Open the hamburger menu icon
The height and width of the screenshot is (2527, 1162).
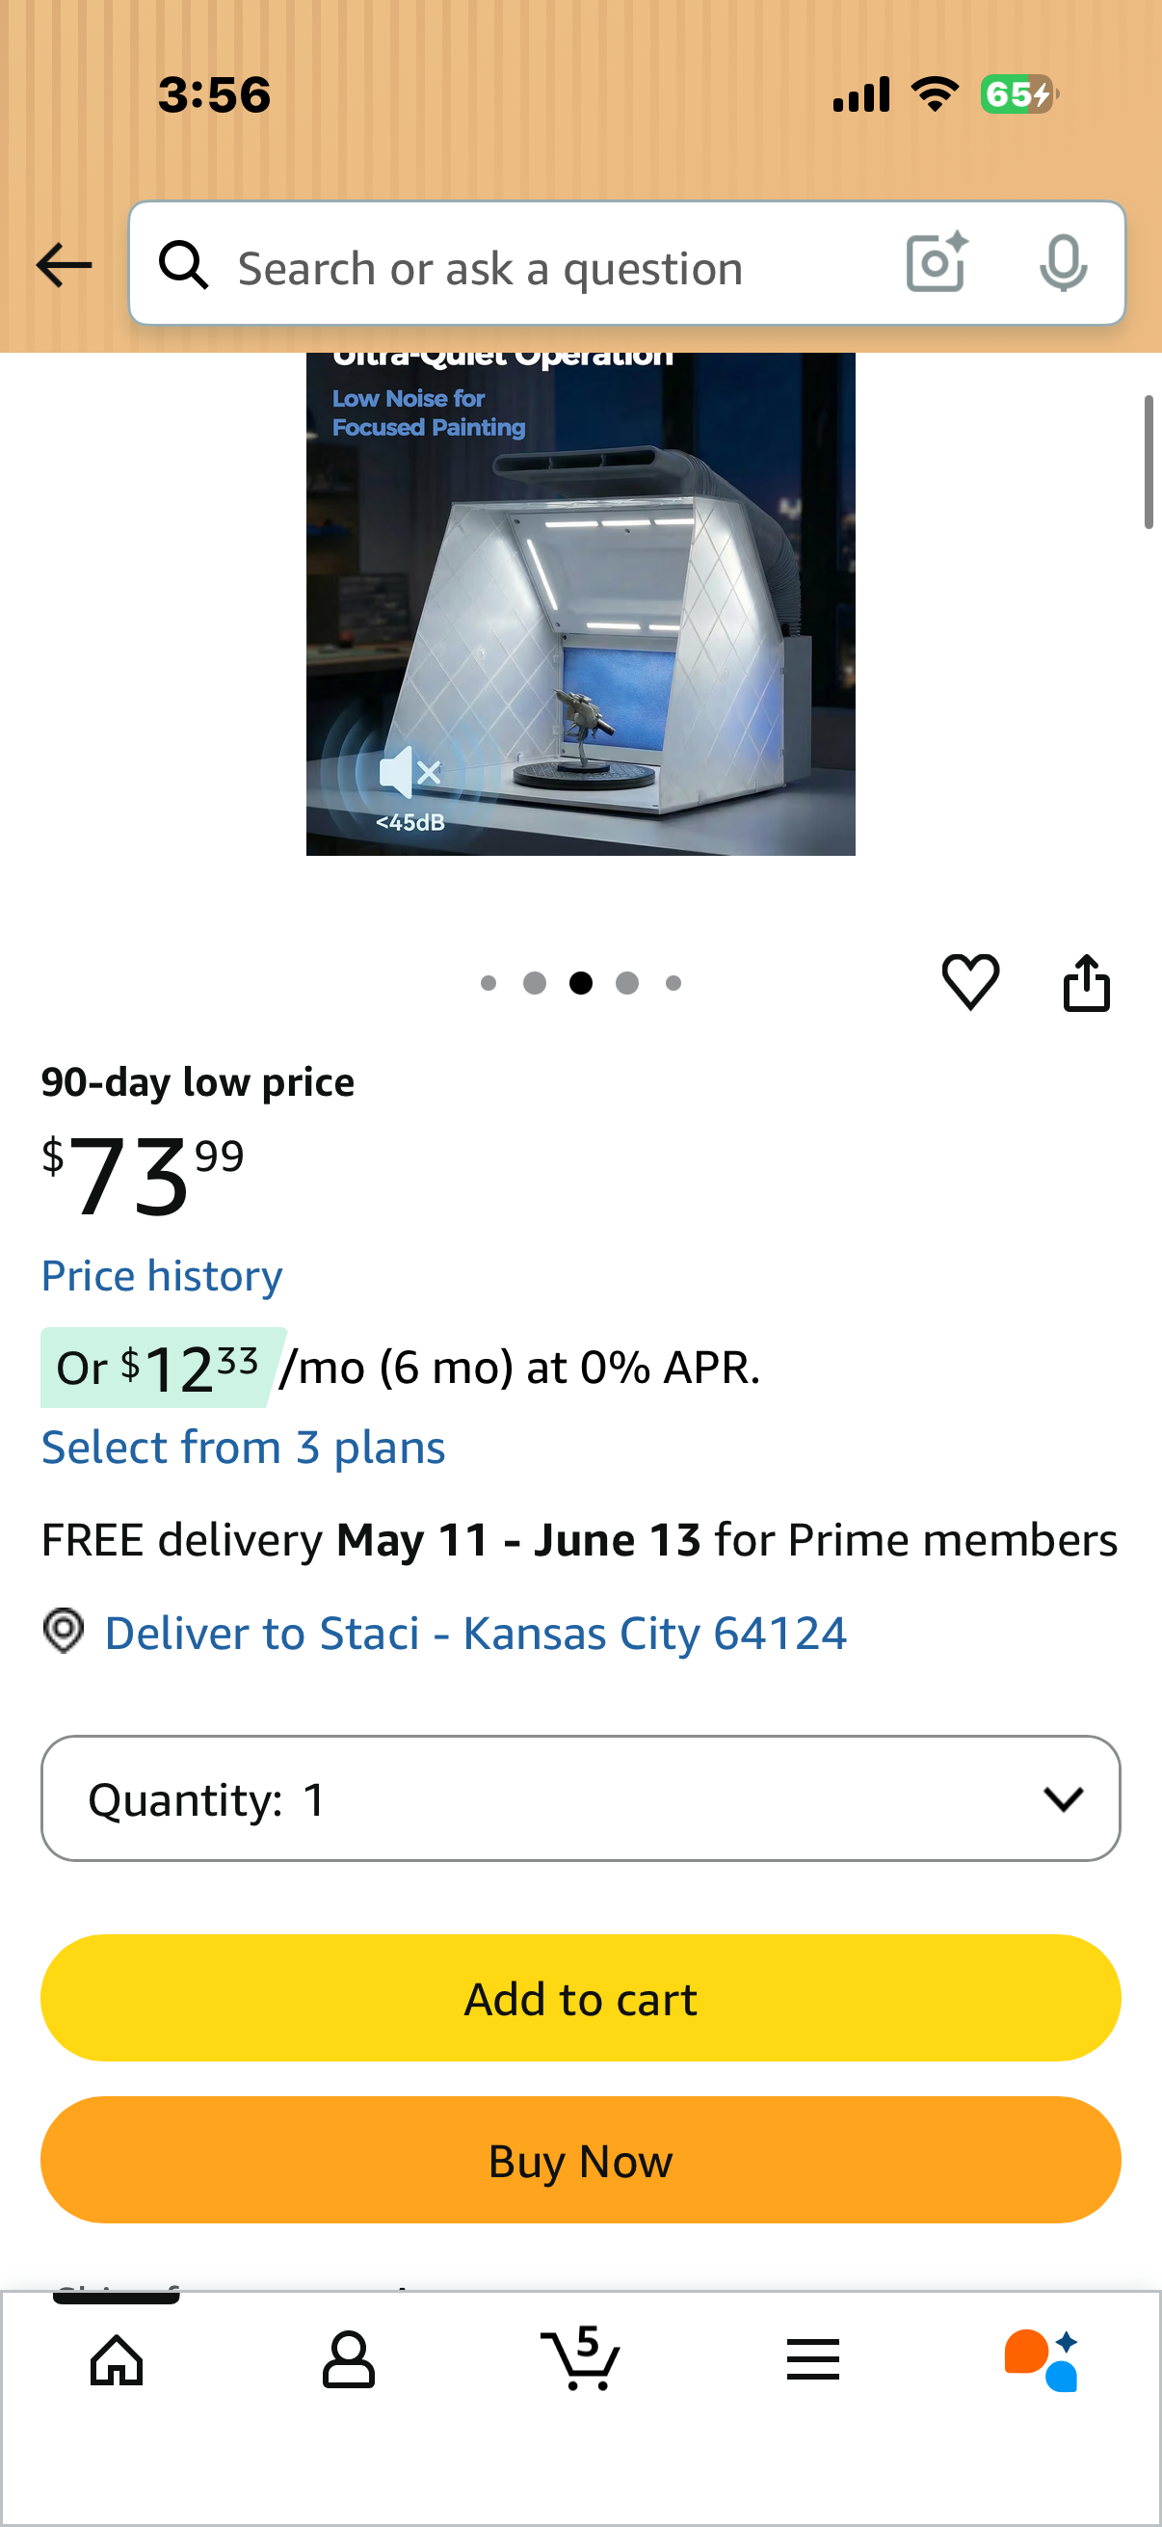click(x=813, y=2359)
